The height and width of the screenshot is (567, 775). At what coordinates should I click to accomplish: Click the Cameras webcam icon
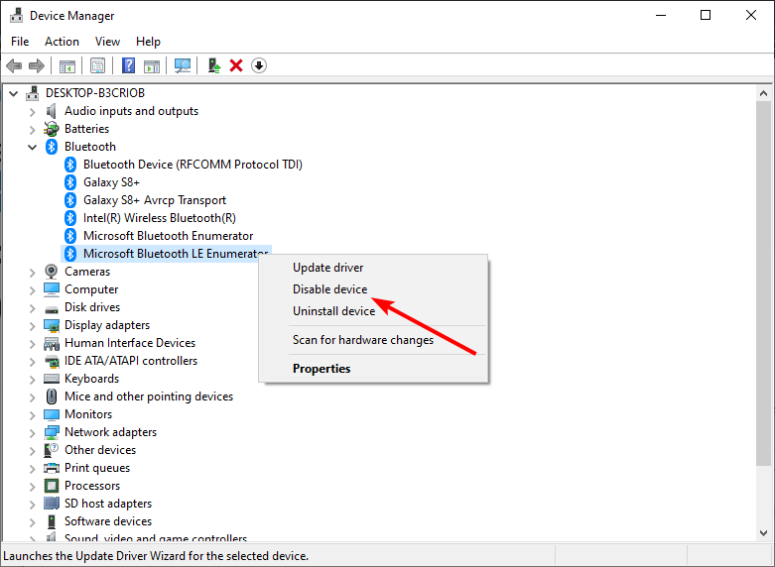[51, 272]
